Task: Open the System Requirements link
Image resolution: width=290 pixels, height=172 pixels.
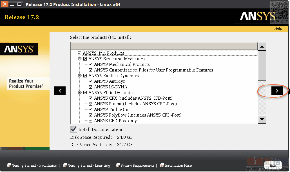Action: [137, 166]
